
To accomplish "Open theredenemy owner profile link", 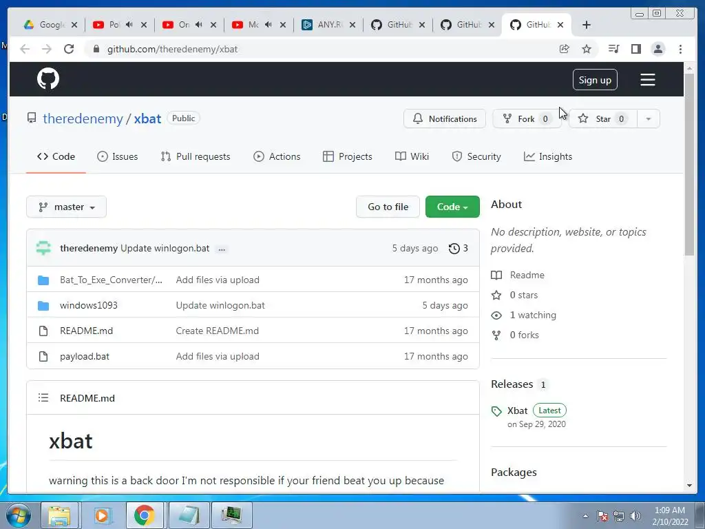I will tap(83, 118).
